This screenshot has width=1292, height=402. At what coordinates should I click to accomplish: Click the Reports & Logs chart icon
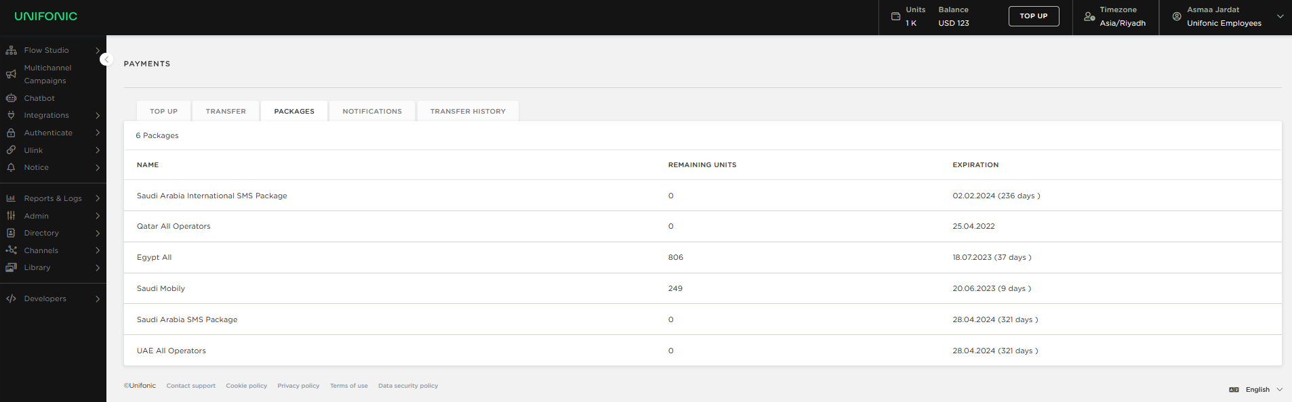pyautogui.click(x=11, y=198)
